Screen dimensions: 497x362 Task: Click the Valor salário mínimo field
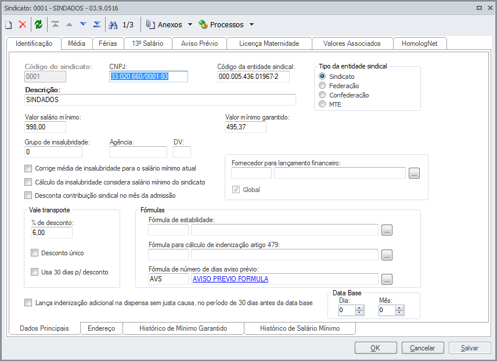[x=45, y=127]
